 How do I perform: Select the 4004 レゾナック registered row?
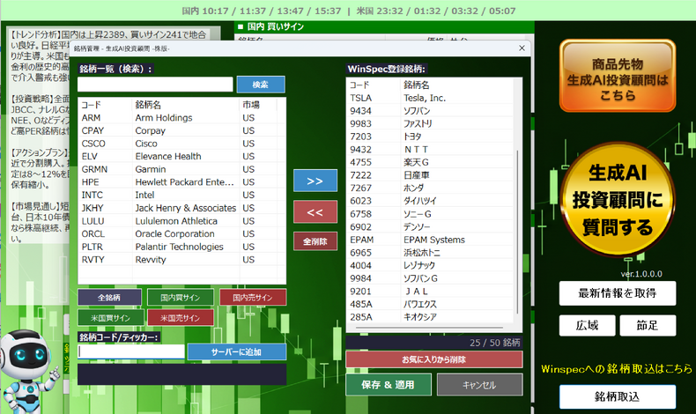[x=430, y=265]
